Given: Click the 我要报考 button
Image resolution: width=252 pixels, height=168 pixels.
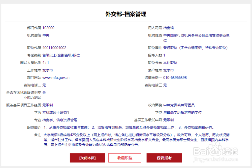Looking at the screenshot, I should [x=164, y=158].
